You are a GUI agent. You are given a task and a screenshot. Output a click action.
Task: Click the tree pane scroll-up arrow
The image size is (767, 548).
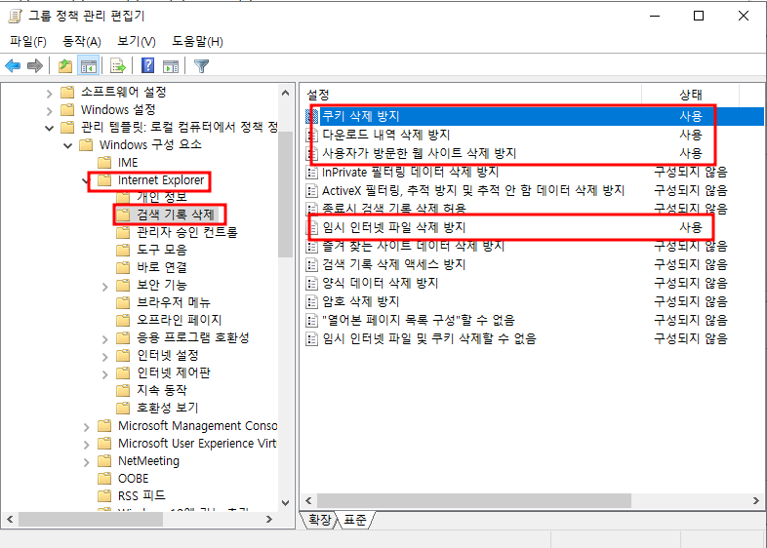pyautogui.click(x=286, y=93)
